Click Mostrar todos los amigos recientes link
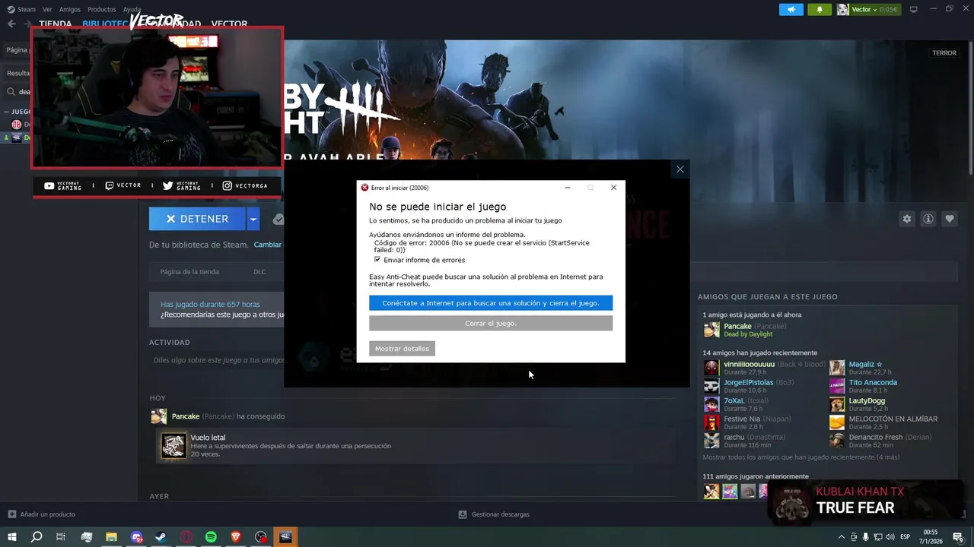The image size is (974, 547). (x=801, y=457)
